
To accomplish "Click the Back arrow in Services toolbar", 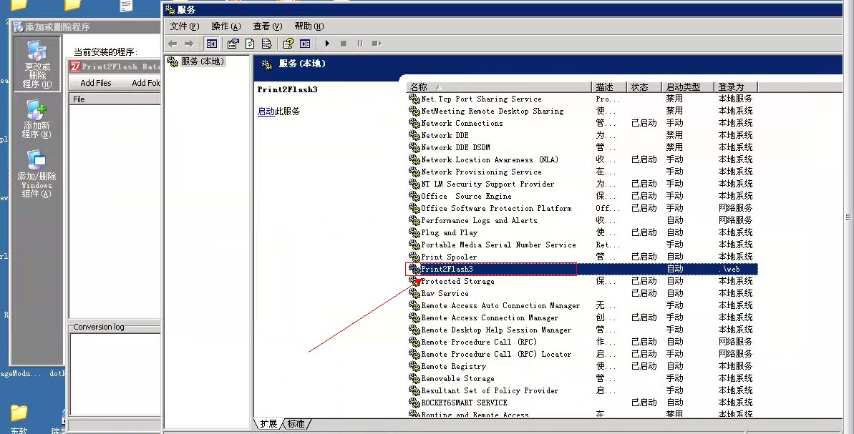I will click(173, 44).
